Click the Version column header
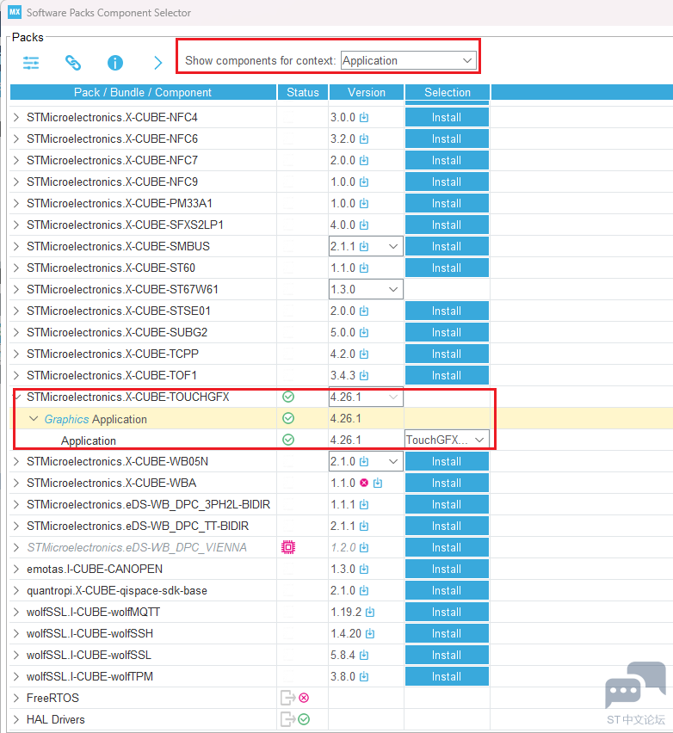 pyautogui.click(x=367, y=92)
